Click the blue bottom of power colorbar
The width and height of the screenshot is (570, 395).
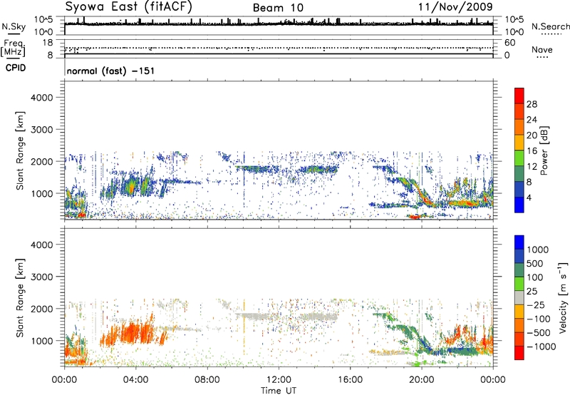click(x=519, y=205)
